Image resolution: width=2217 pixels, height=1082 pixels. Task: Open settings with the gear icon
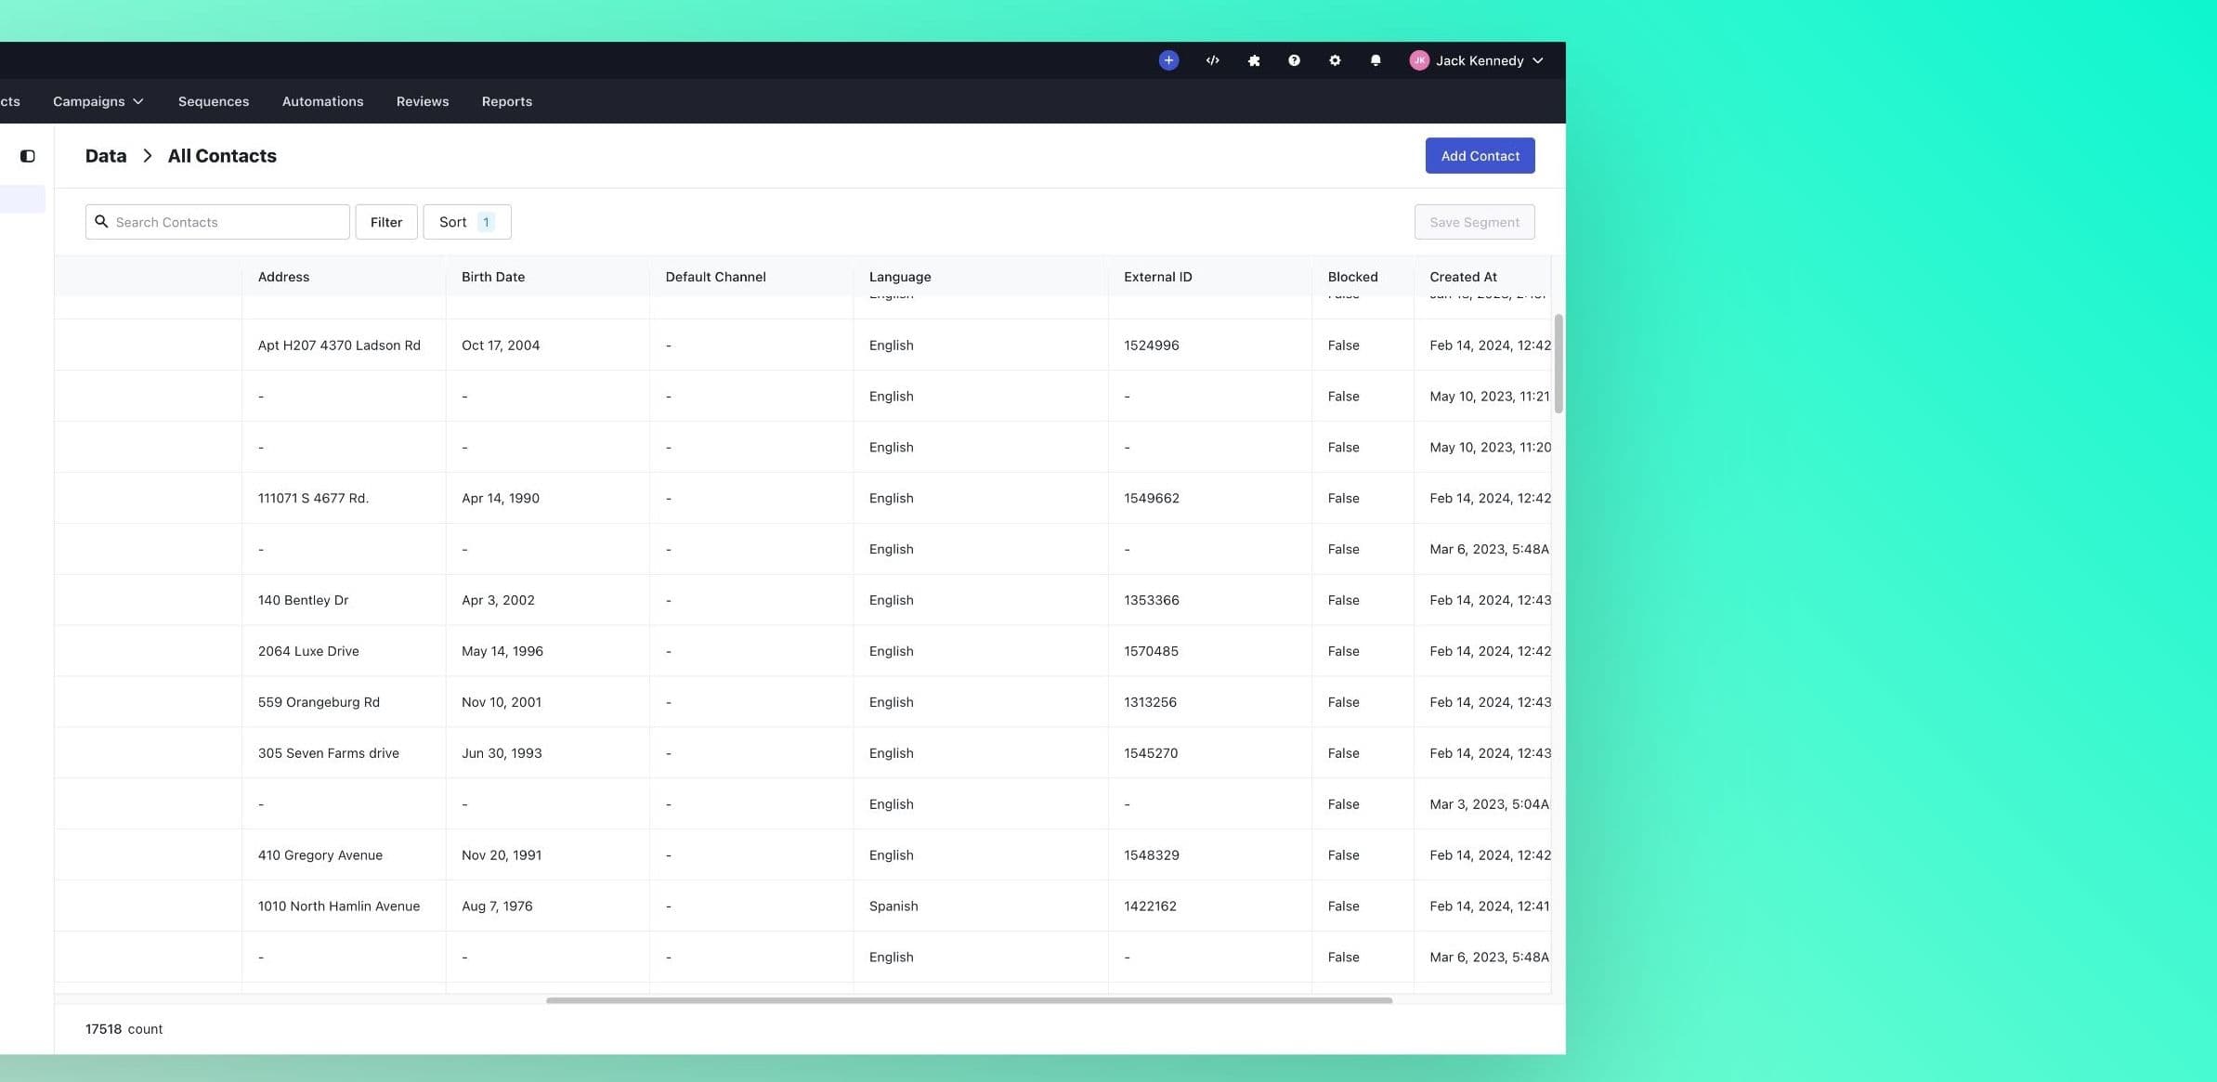click(1335, 59)
